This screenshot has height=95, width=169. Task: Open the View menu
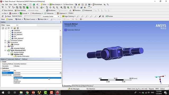click(11, 4)
